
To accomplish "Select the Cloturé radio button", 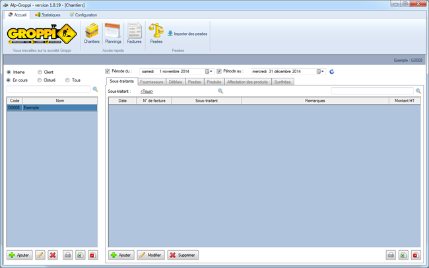I will 40,80.
